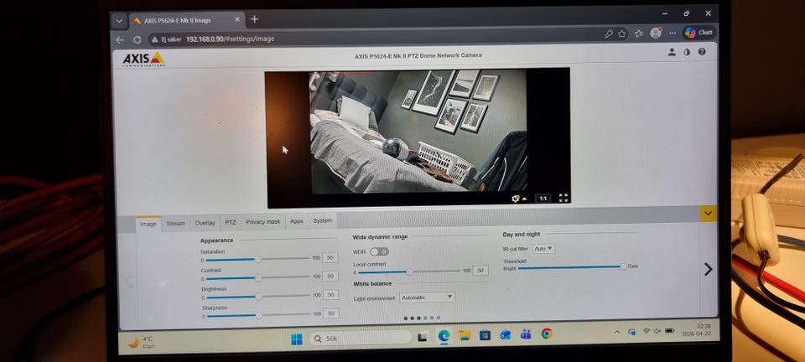The width and height of the screenshot is (805, 362).
Task: Bookmark this page with the star icon
Action: (622, 34)
